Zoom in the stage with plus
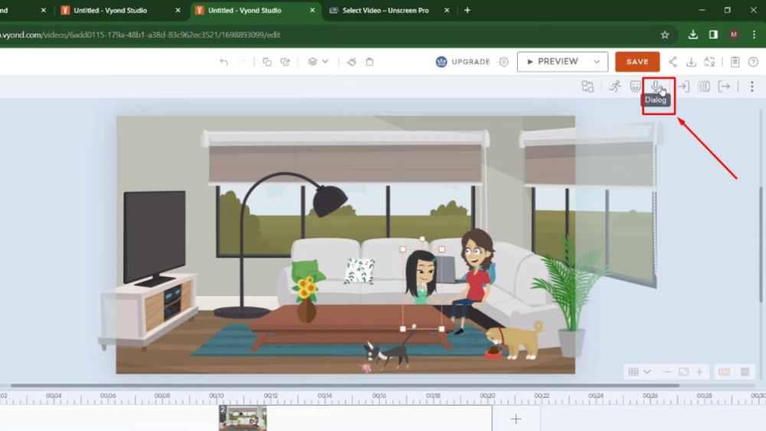The image size is (766, 431). tap(699, 372)
